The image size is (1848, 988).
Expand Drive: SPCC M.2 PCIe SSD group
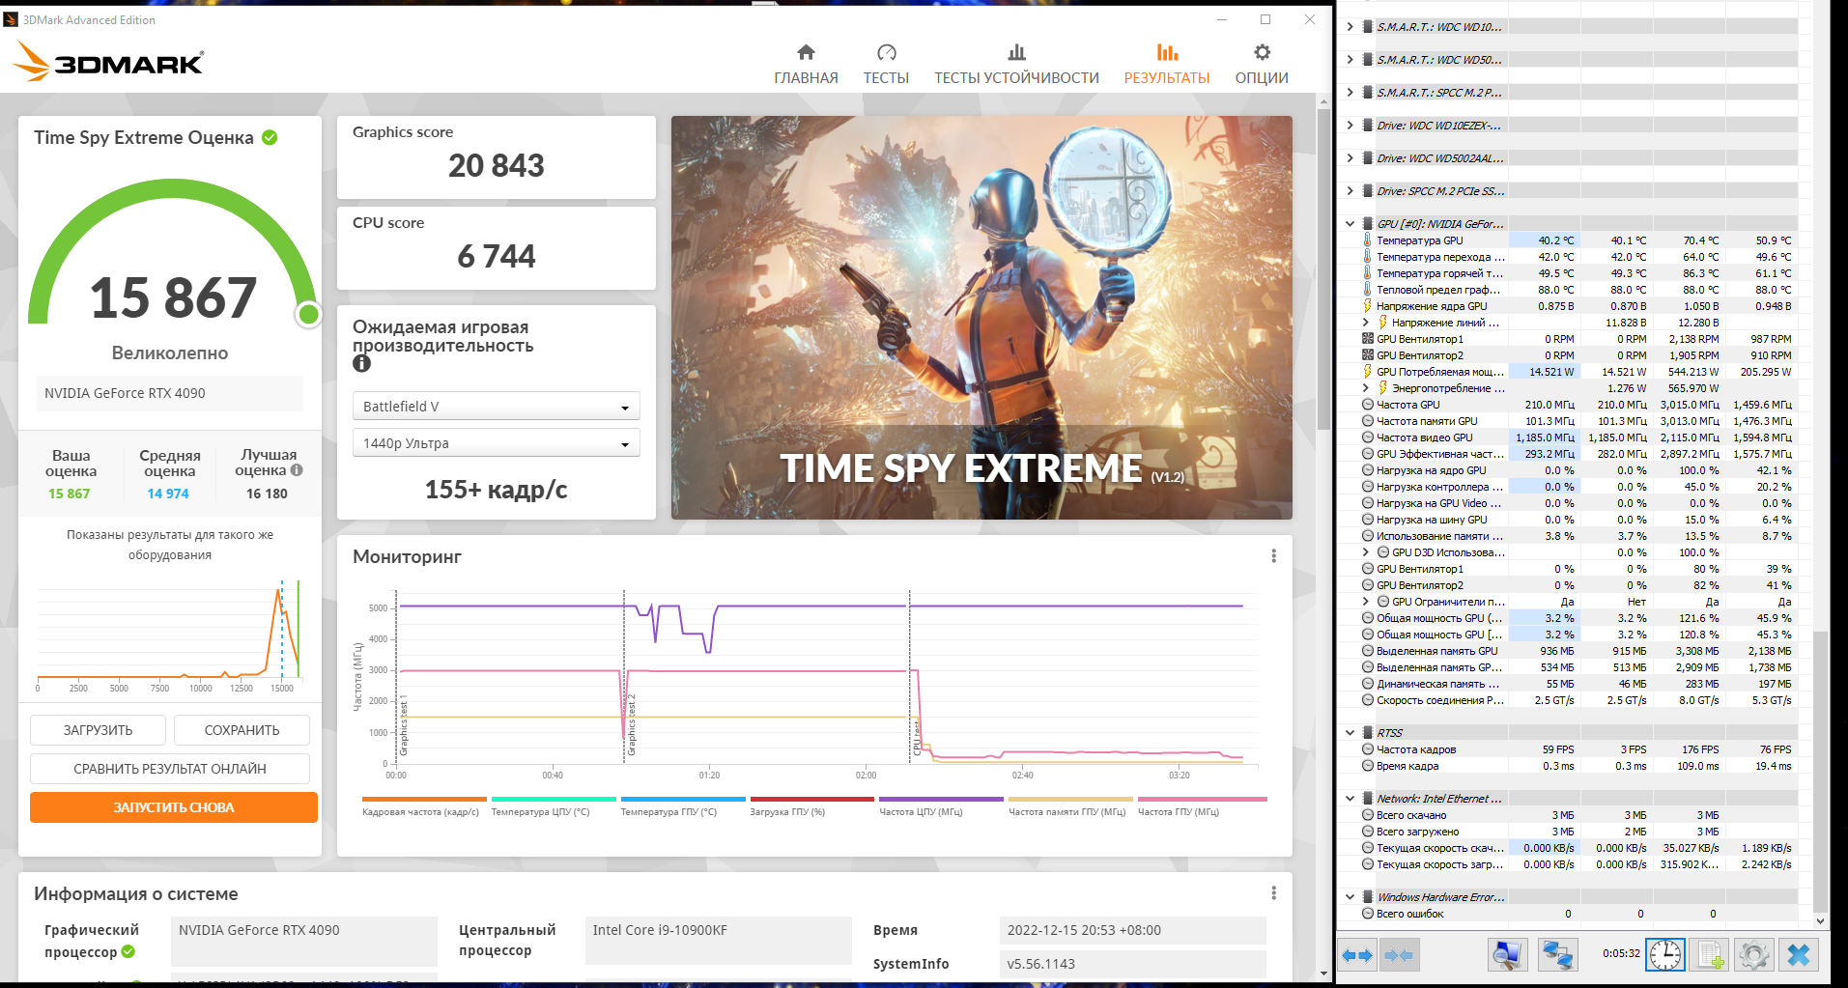pyautogui.click(x=1350, y=191)
